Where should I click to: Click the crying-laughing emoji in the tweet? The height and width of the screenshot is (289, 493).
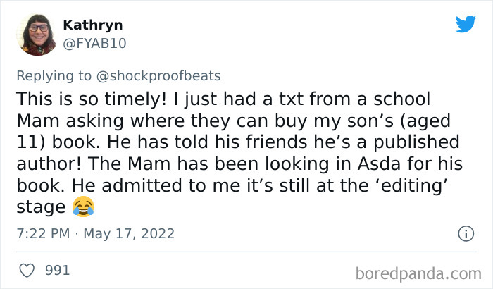pyautogui.click(x=83, y=207)
